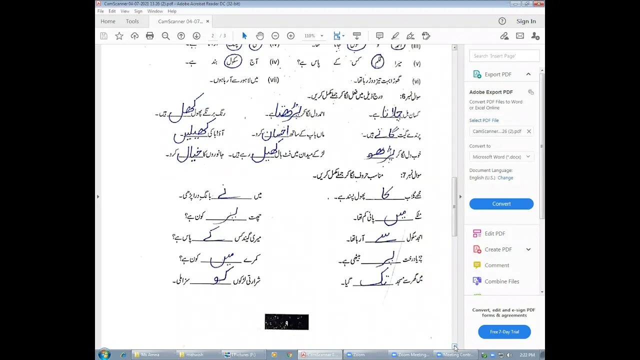Open Fit page options icon
The width and height of the screenshot is (640, 360).
[337, 36]
